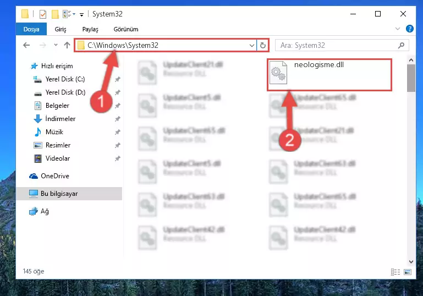Click the Ara: System32 search box
Image resolution: width=423 pixels, height=296 pixels.
pyautogui.click(x=342, y=45)
